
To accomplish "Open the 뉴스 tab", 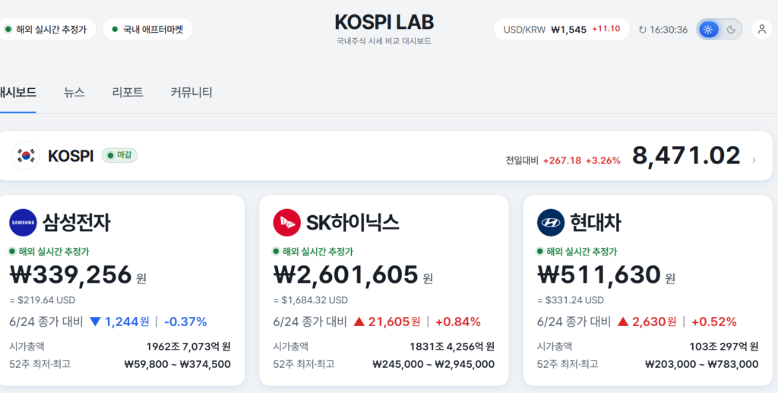I will point(74,92).
